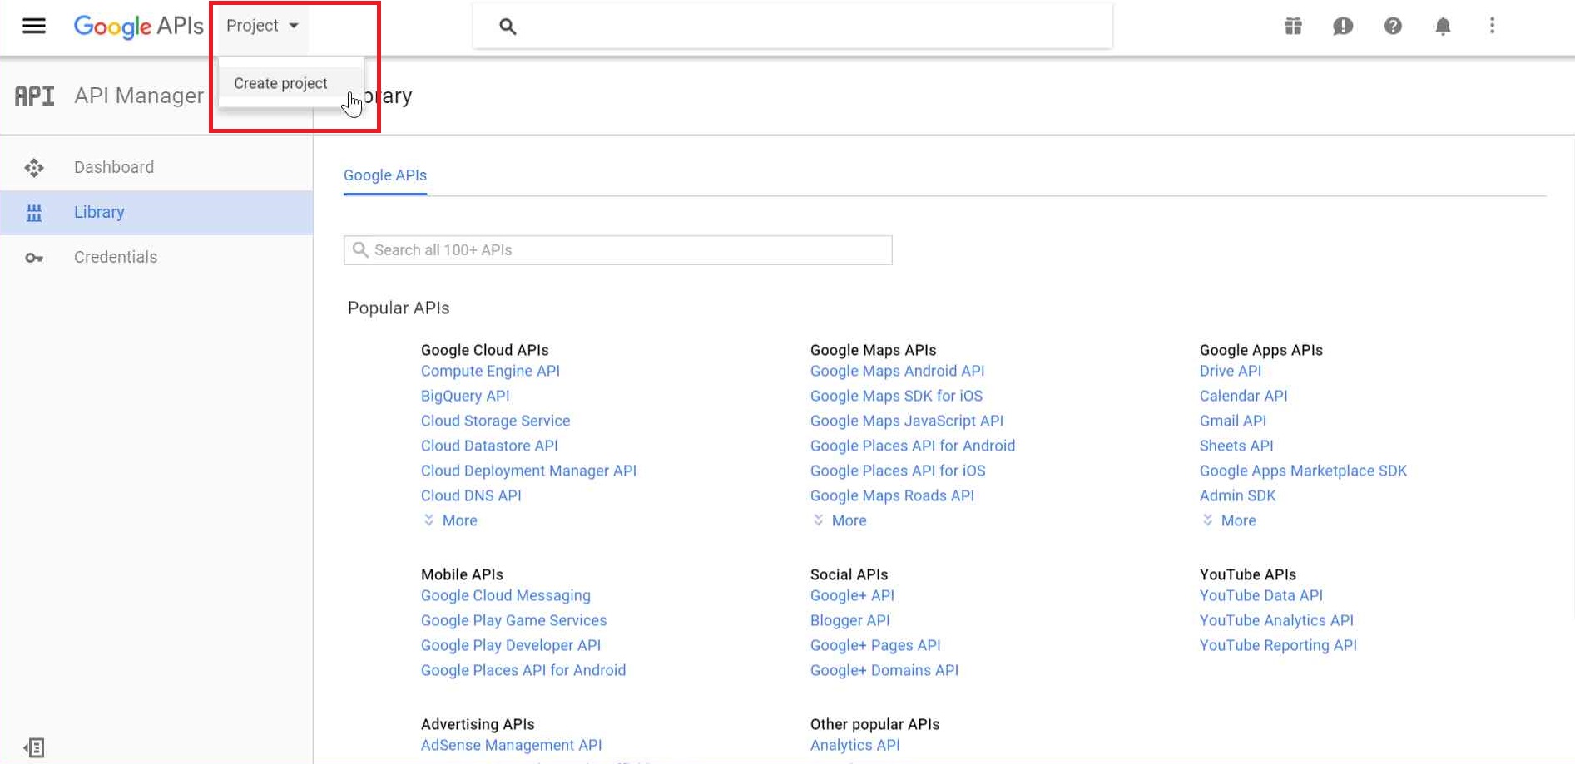Click the gift box icon
The height and width of the screenshot is (764, 1575).
click(1293, 26)
